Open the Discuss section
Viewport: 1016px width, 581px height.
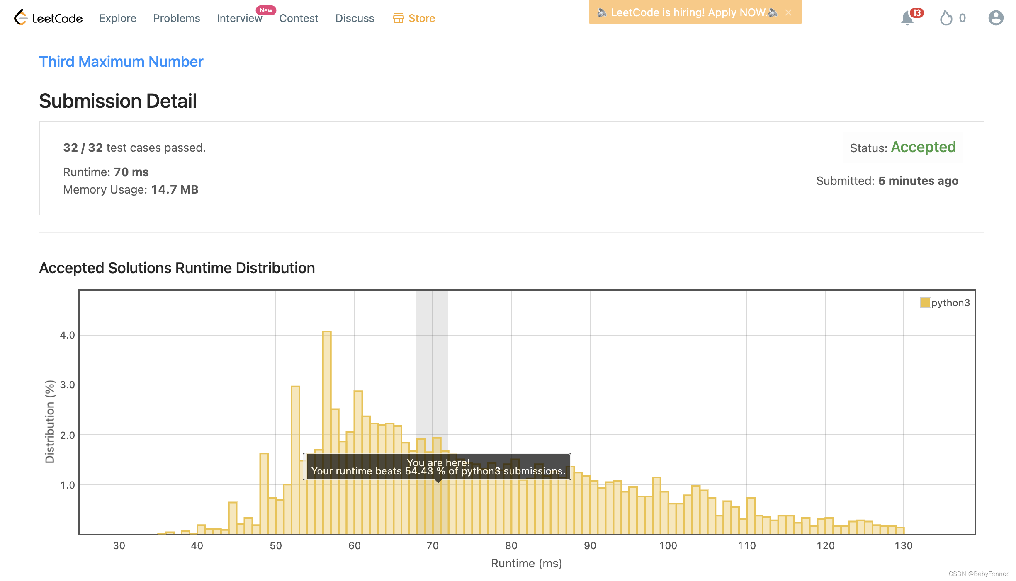(355, 18)
